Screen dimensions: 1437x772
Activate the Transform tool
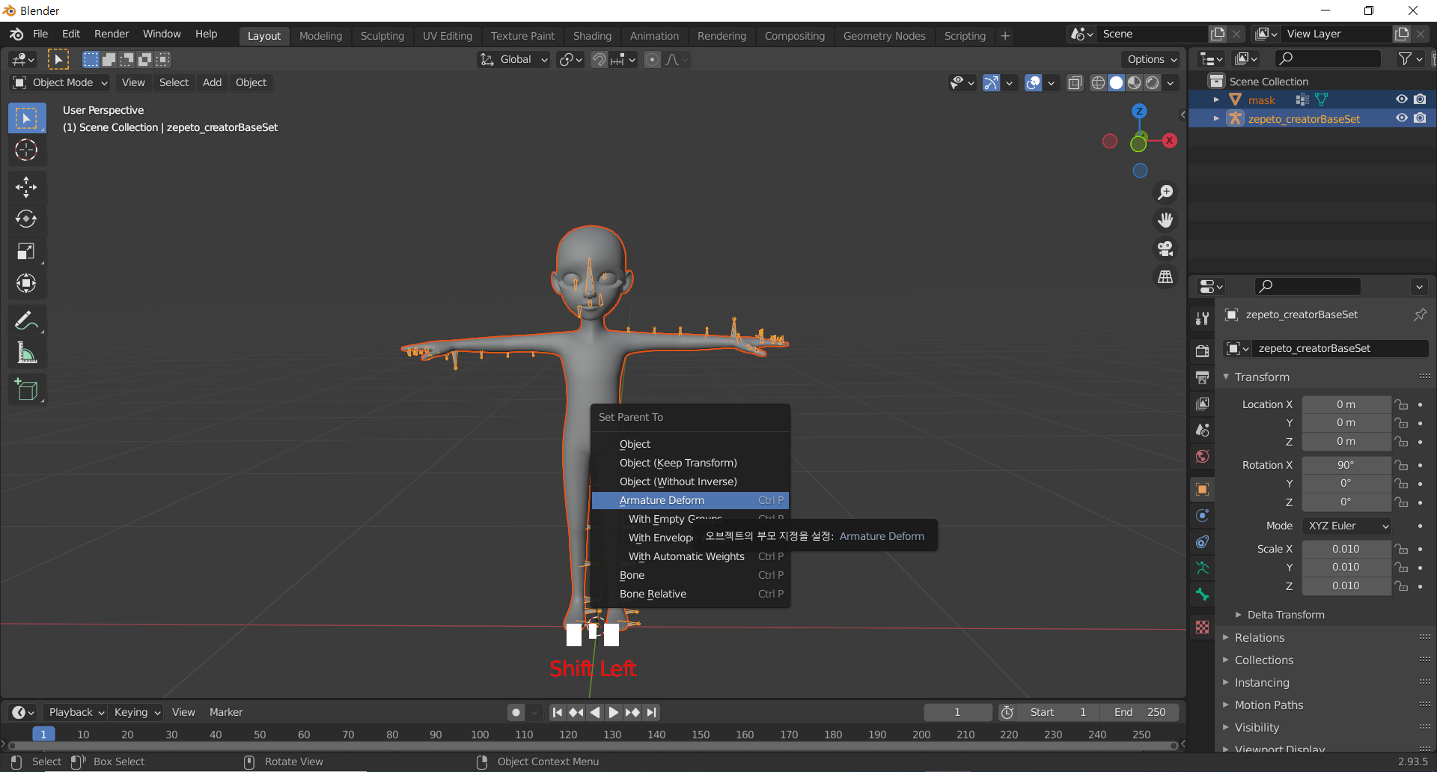point(26,283)
